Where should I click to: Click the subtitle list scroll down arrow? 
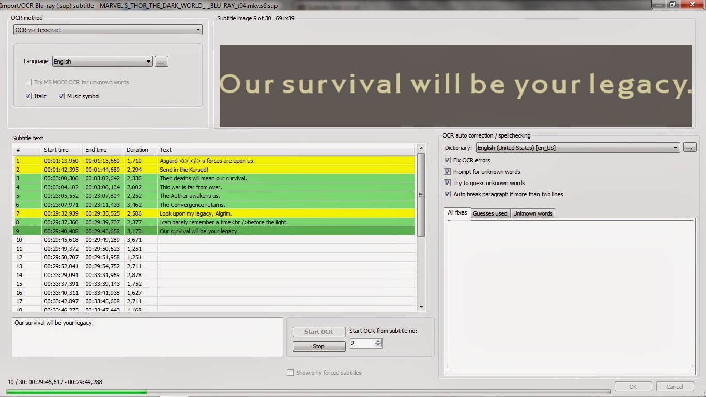pos(421,307)
